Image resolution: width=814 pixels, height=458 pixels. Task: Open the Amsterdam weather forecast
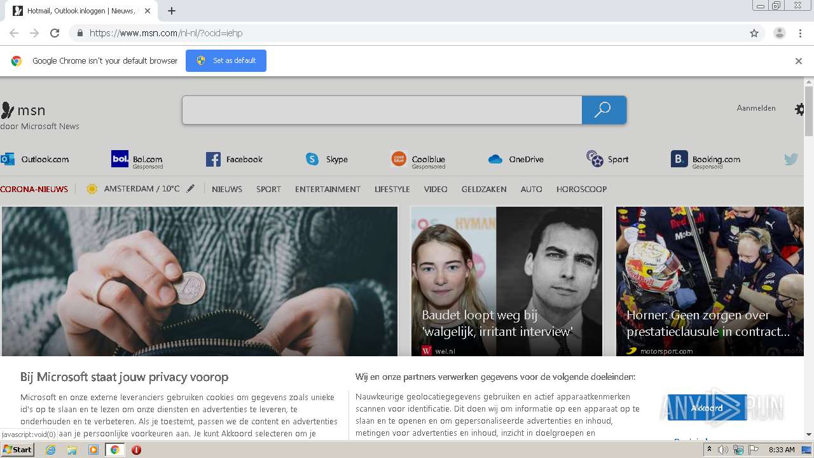tap(133, 189)
